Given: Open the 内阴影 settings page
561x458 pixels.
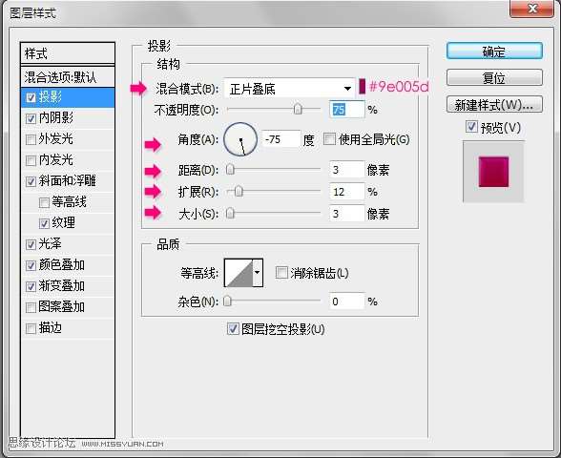Looking at the screenshot, I should pos(56,117).
